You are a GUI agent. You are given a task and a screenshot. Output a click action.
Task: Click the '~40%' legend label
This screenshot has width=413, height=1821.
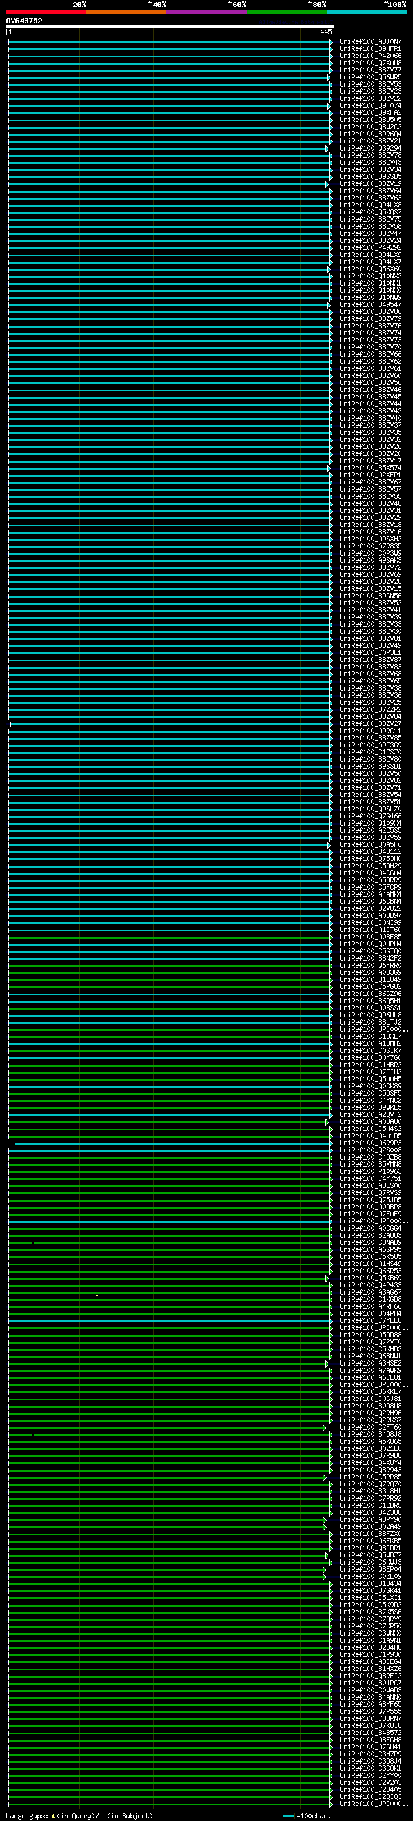157,5
